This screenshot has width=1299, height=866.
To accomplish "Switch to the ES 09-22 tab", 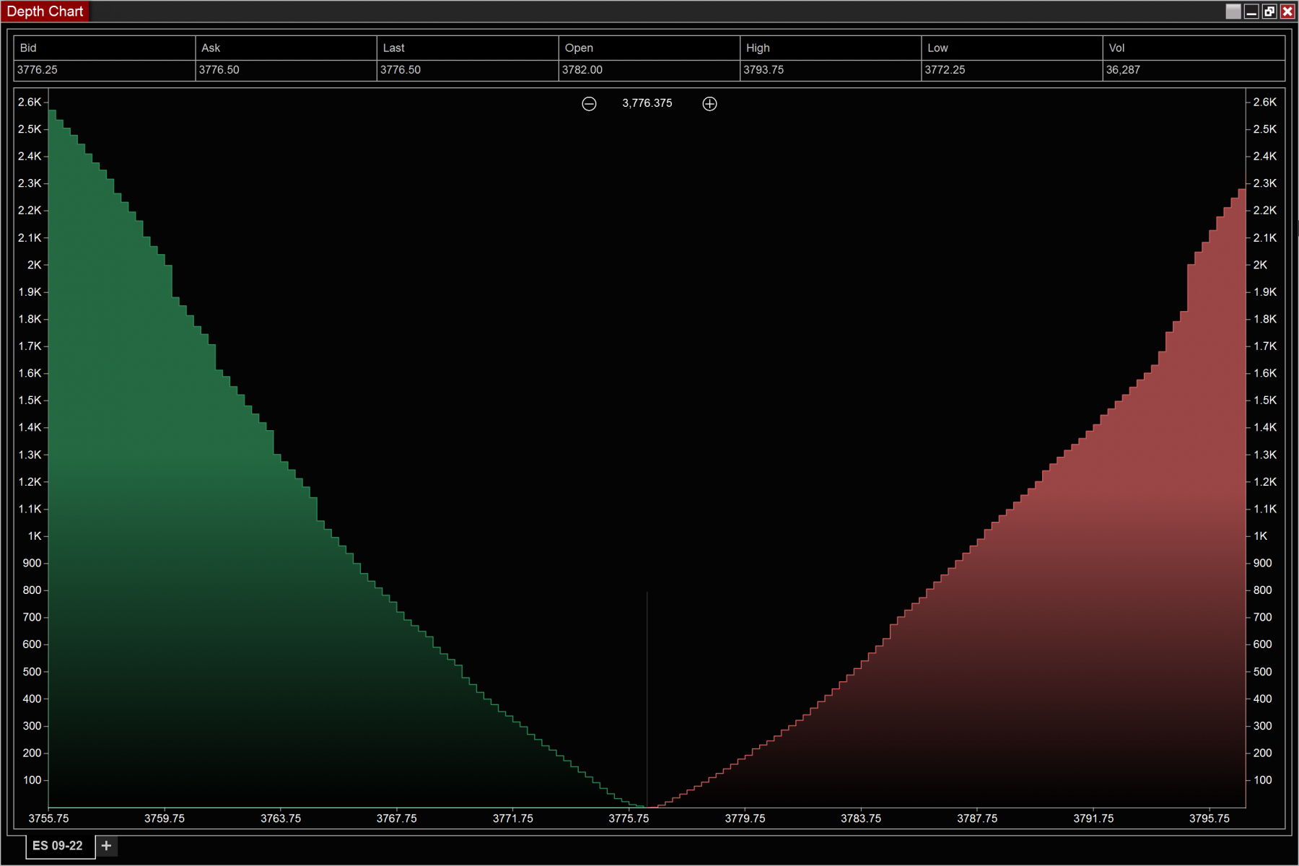I will click(x=58, y=845).
